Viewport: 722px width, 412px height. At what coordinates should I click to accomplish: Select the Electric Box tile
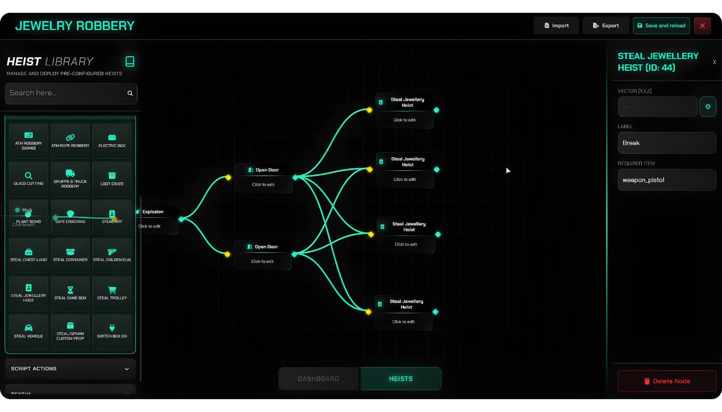click(112, 141)
